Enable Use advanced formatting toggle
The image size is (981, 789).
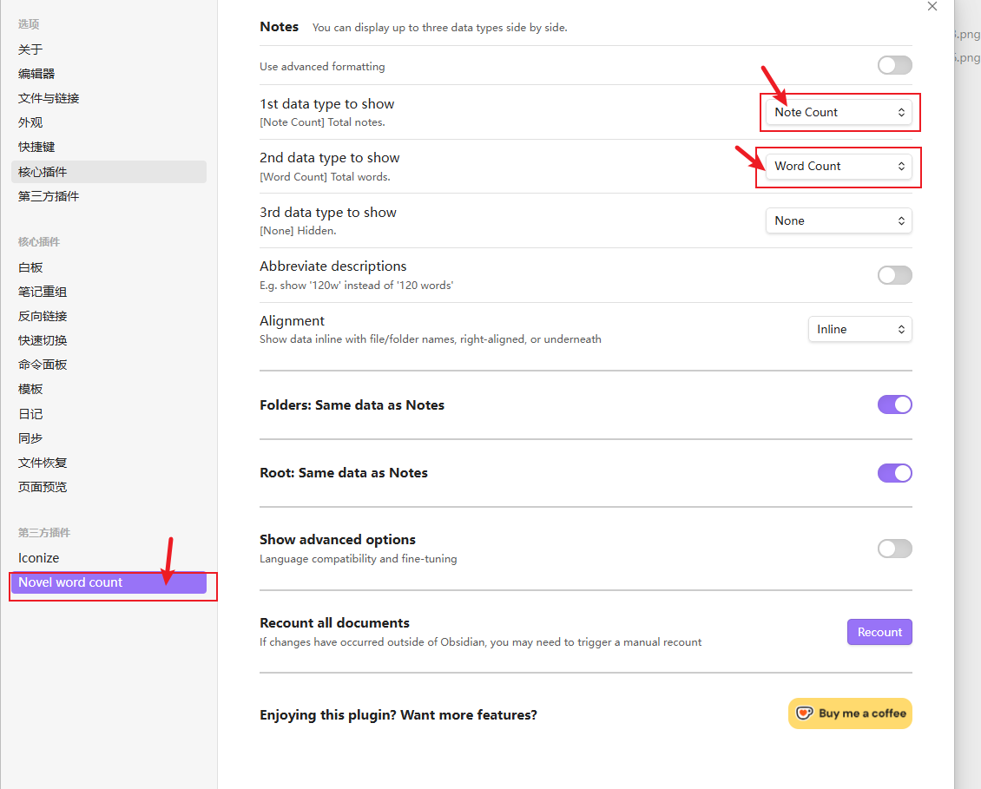(894, 65)
